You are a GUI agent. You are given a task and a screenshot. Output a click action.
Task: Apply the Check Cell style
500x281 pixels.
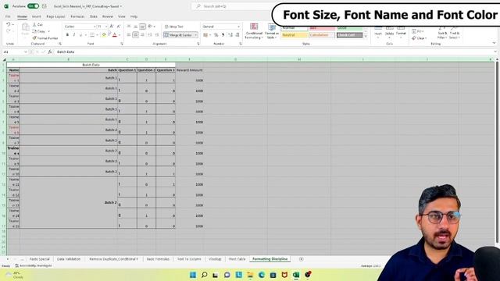(349, 35)
